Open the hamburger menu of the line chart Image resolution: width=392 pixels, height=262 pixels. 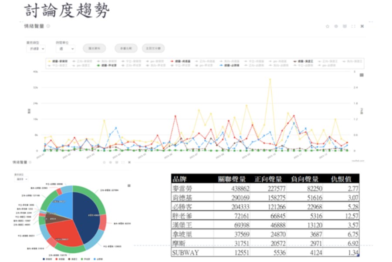362,75
